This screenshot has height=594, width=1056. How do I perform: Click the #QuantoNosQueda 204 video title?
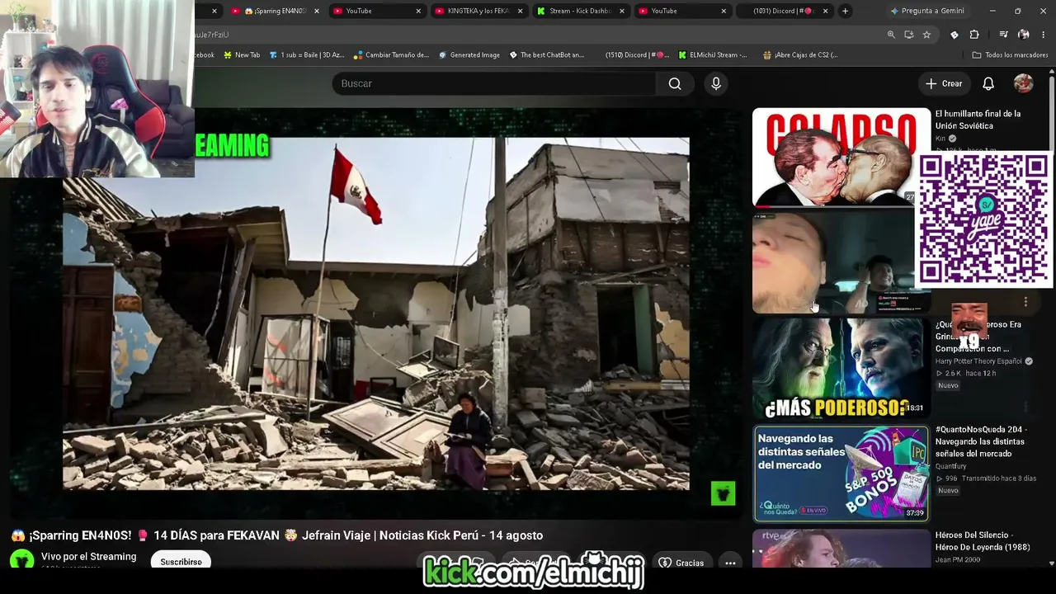point(980,441)
